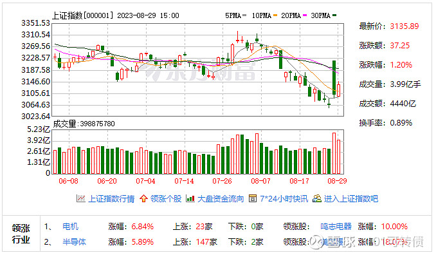Screen dimensions: 436x255
Task: Go to the 进入上证指数吧 forum link
Action: [351, 199]
